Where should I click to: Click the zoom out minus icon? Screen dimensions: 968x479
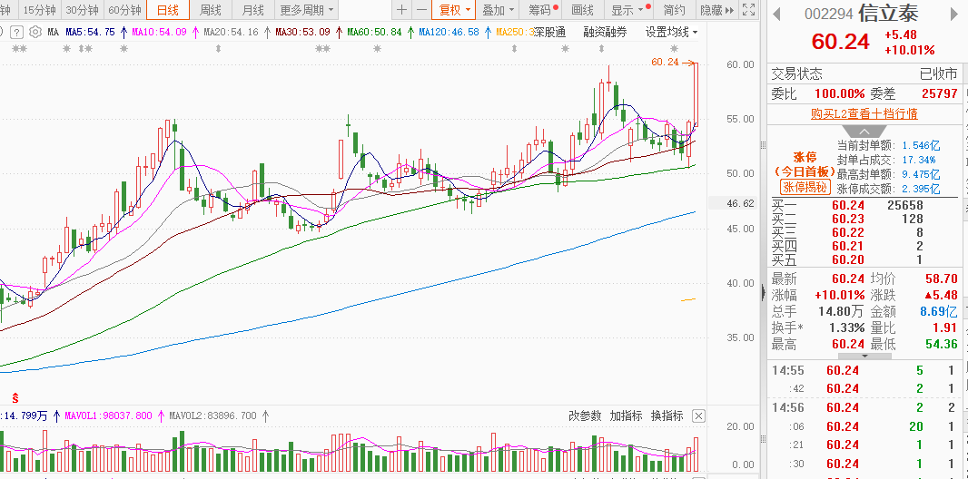point(422,10)
